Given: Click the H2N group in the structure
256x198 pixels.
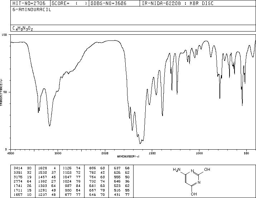Looking at the screenshot, I should (177, 170).
